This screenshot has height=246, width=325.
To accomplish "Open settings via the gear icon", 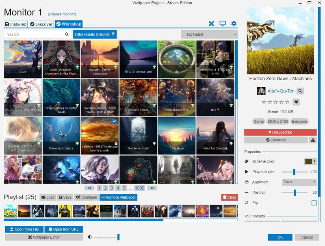I will pos(234,24).
